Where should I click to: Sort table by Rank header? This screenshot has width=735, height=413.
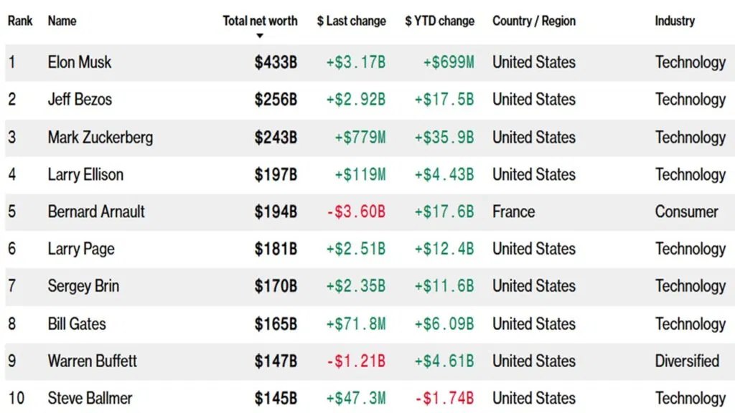click(19, 21)
